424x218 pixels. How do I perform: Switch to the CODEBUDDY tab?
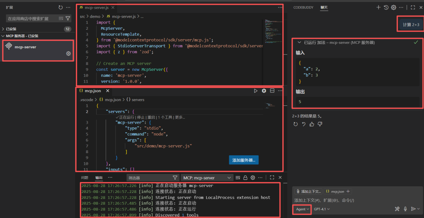click(303, 7)
